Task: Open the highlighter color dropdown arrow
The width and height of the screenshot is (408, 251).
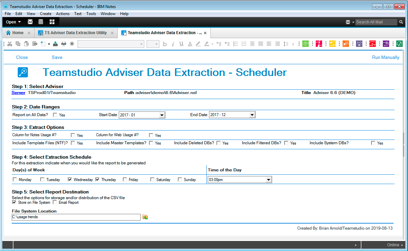Action: coord(212,44)
